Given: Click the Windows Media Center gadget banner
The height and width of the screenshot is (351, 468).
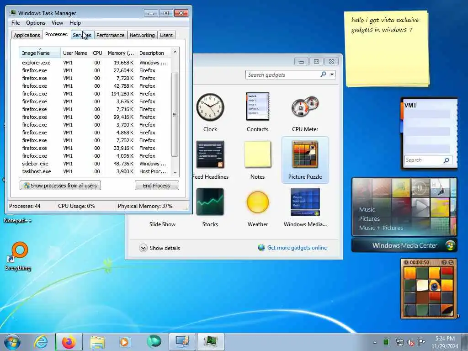Looking at the screenshot, I should 404,245.
